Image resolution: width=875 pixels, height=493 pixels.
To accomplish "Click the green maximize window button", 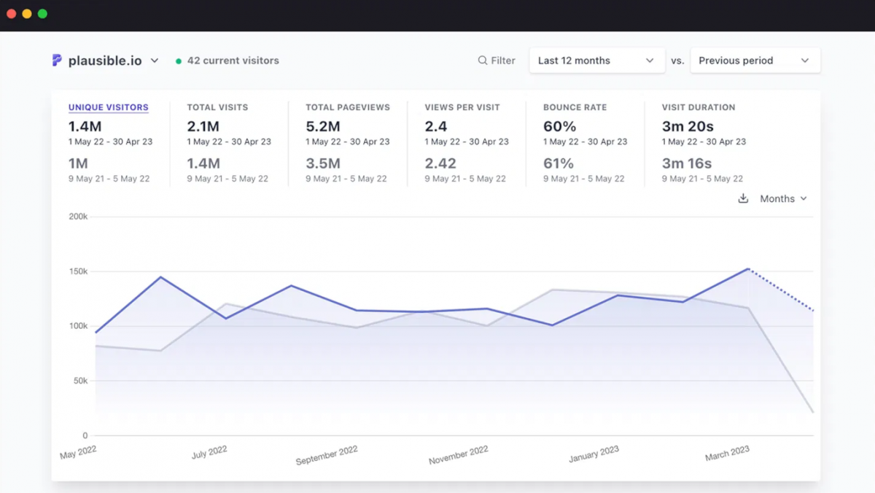I will click(42, 14).
